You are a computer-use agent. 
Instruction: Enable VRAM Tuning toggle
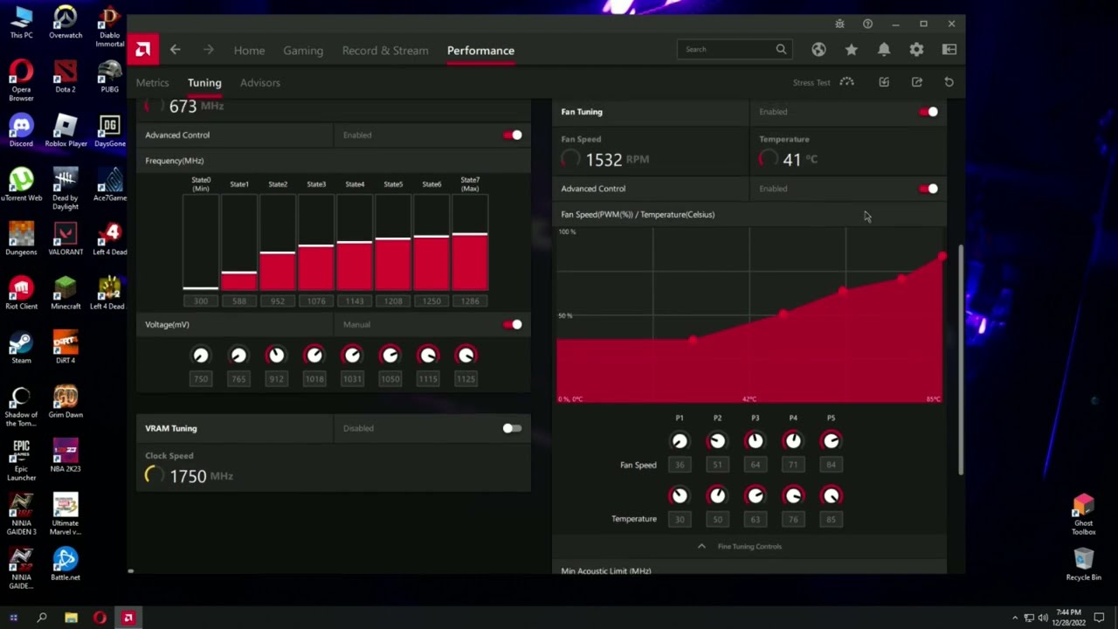pyautogui.click(x=513, y=428)
